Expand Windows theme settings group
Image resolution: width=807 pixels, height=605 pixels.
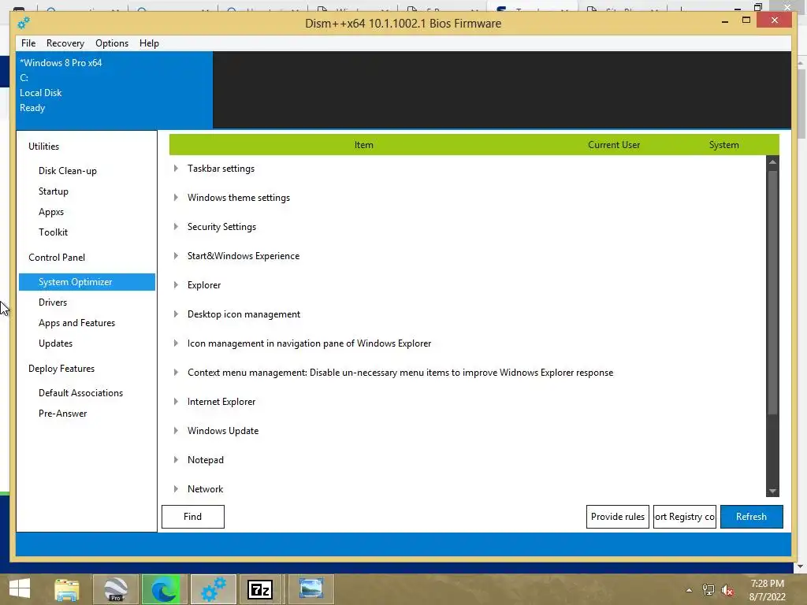[176, 198]
